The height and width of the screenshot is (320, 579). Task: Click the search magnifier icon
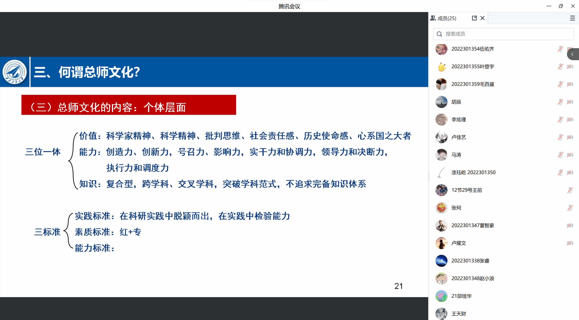(x=439, y=34)
